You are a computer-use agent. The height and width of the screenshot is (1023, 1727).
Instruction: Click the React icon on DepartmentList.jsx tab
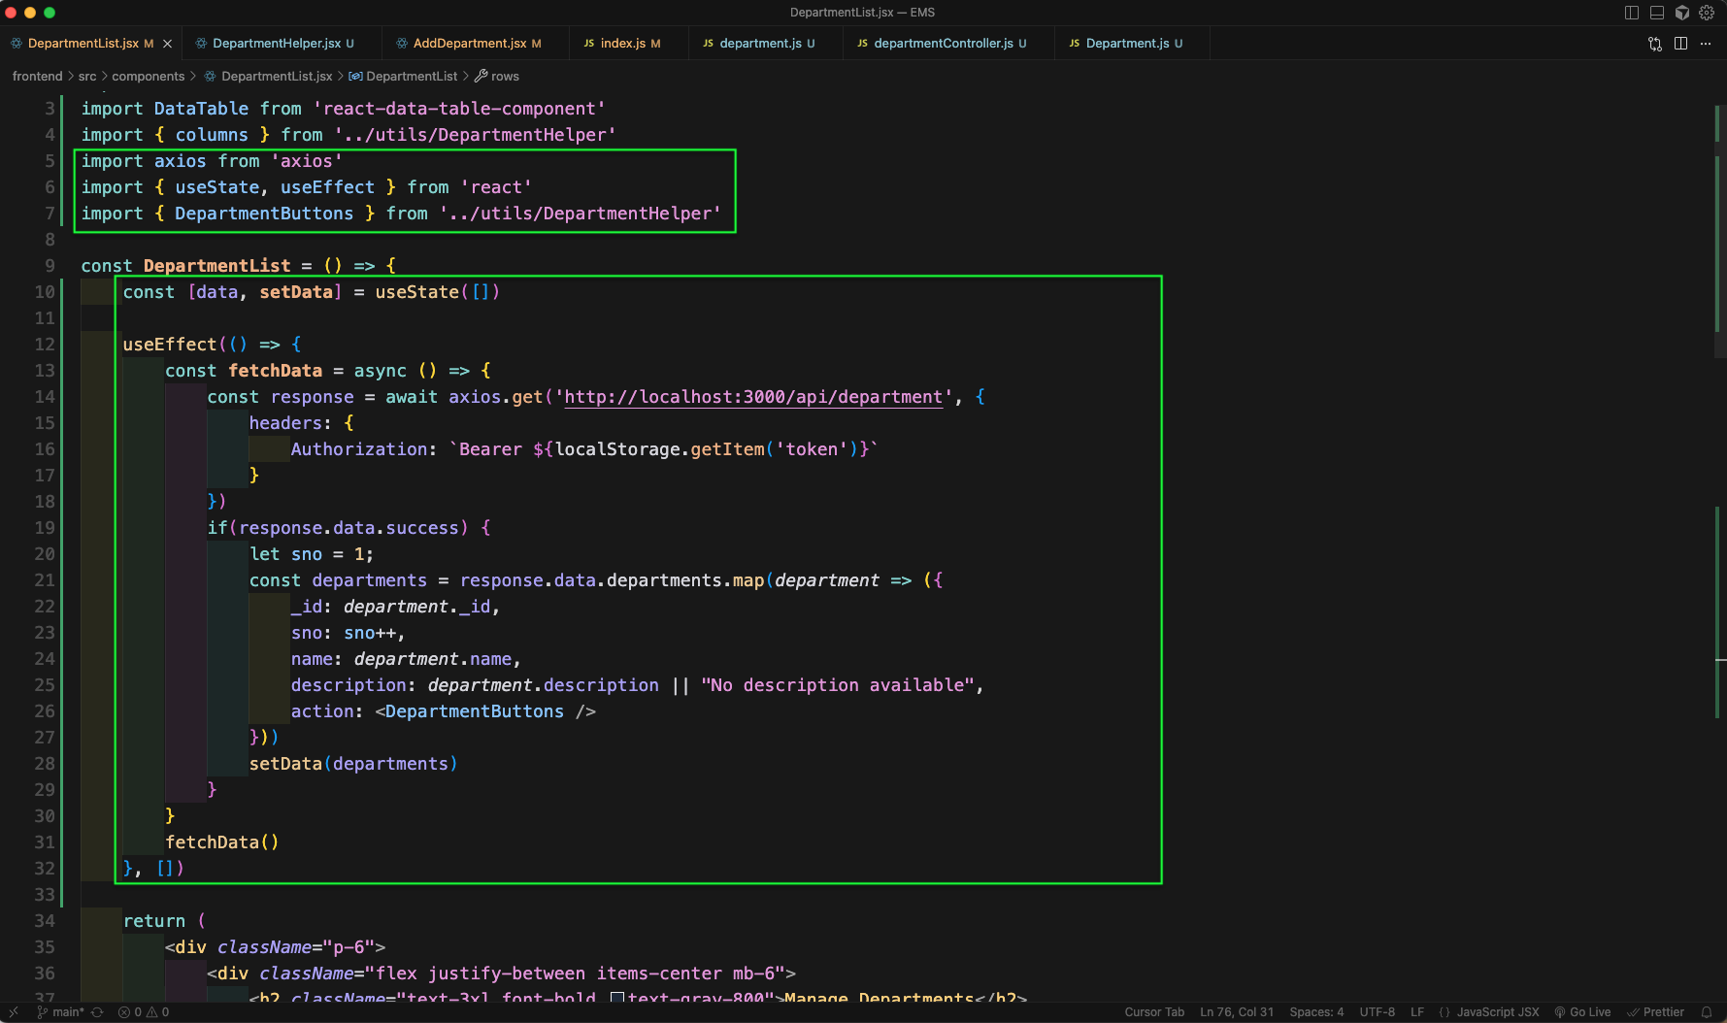pos(17,44)
